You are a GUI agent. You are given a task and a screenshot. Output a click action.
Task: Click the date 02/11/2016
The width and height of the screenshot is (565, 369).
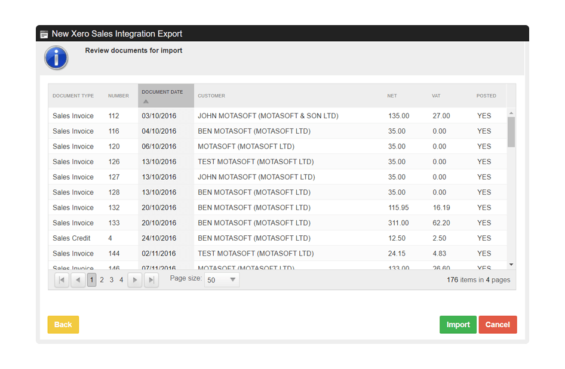coord(159,254)
